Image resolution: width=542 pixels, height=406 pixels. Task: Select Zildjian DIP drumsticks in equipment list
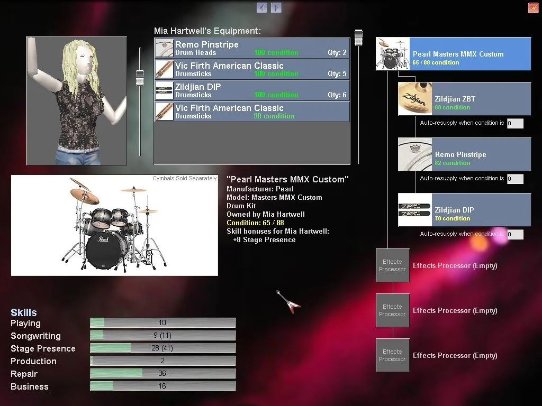[252, 90]
